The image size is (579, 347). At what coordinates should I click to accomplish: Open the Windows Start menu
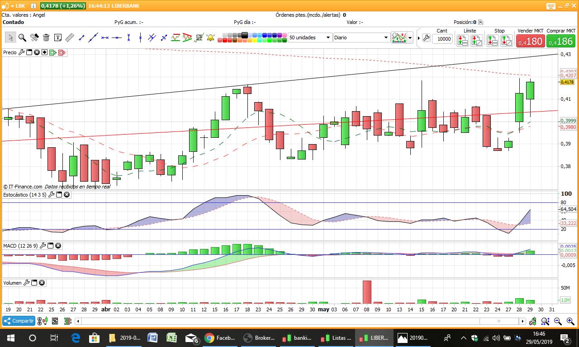tap(11, 338)
